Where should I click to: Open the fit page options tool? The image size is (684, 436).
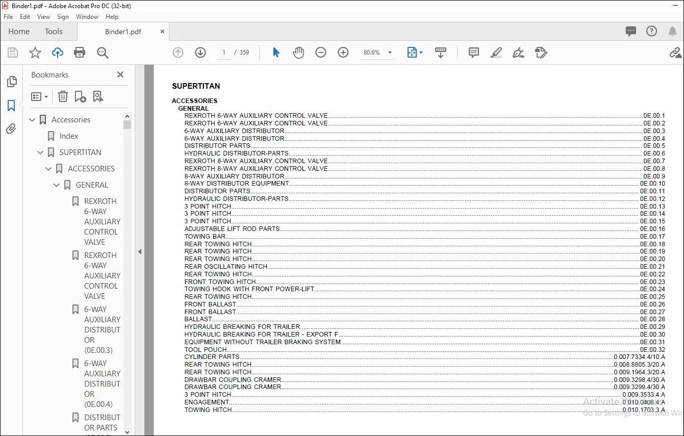[x=415, y=53]
